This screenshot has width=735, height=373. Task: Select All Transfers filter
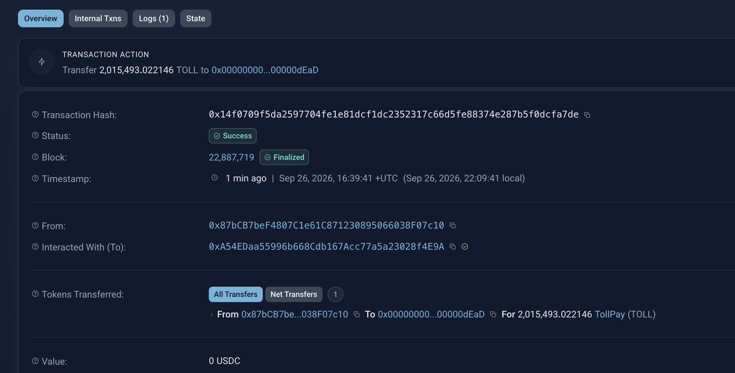point(236,294)
